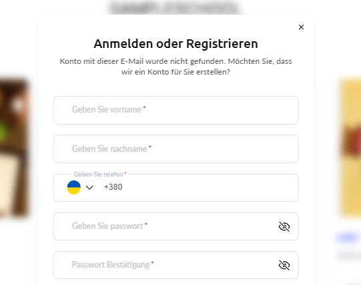
Task: Click the blurred page title behind dialog
Action: 175,7
